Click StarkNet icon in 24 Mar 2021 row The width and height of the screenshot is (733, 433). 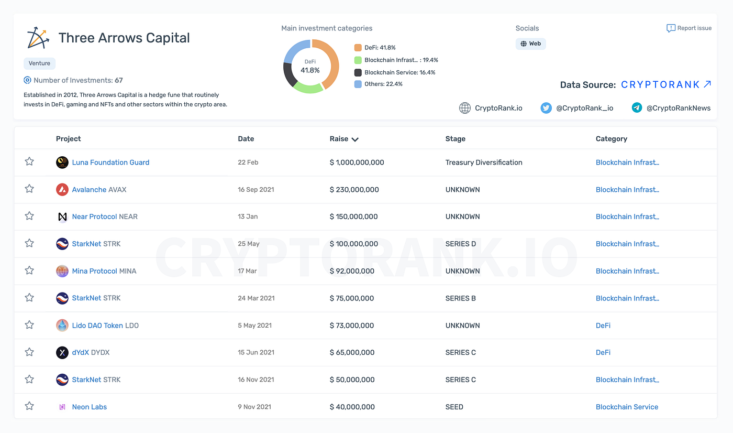coord(62,298)
